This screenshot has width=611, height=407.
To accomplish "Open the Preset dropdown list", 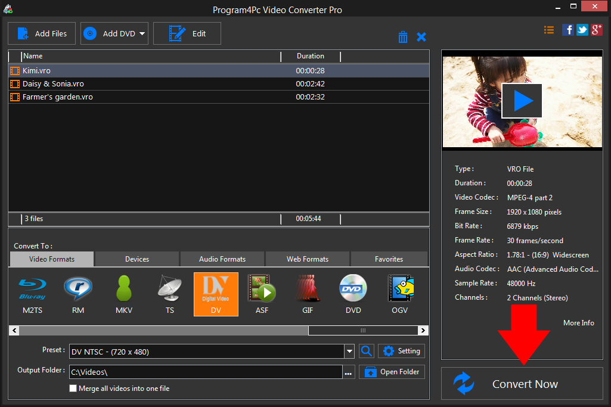I will pos(349,352).
